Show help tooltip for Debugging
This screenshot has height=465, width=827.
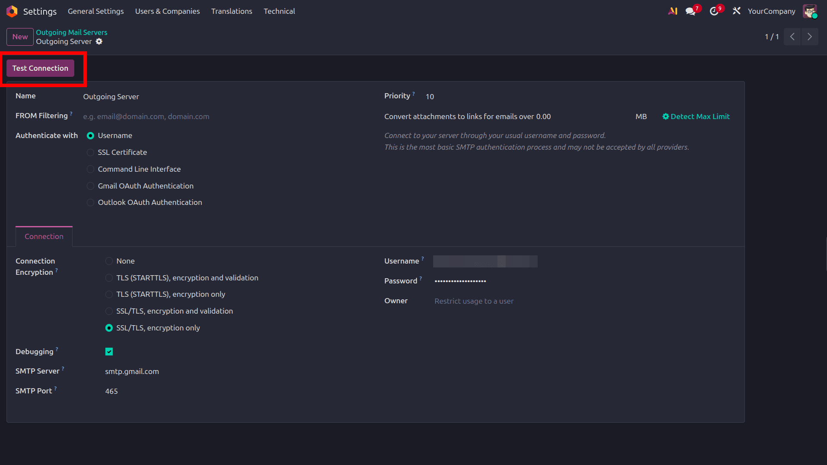click(x=57, y=349)
